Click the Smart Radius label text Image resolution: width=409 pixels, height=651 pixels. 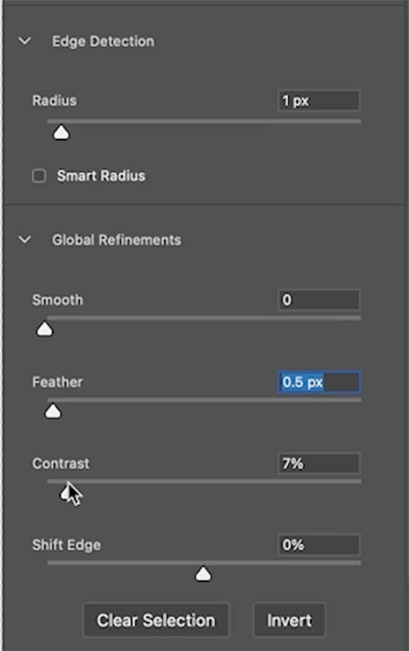pyautogui.click(x=102, y=175)
